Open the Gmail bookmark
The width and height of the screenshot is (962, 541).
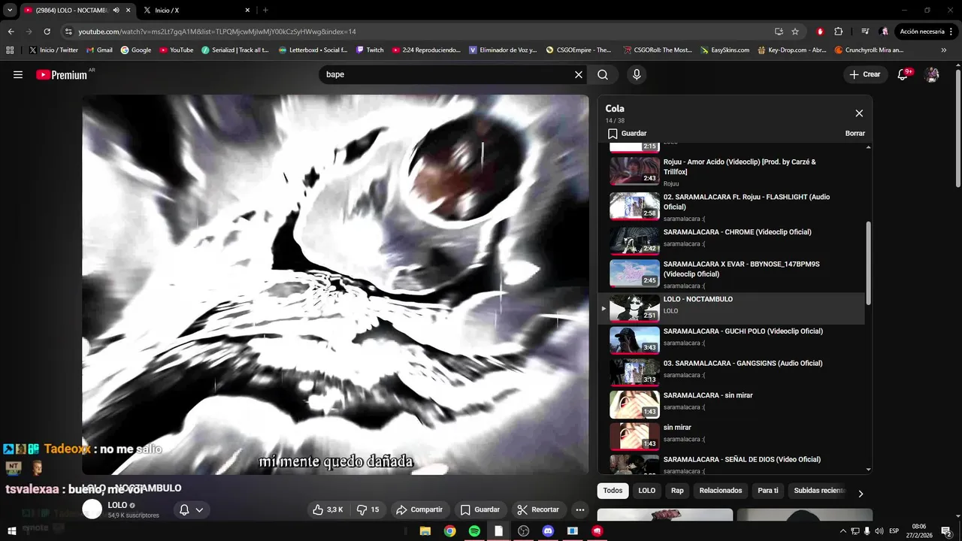coord(99,50)
